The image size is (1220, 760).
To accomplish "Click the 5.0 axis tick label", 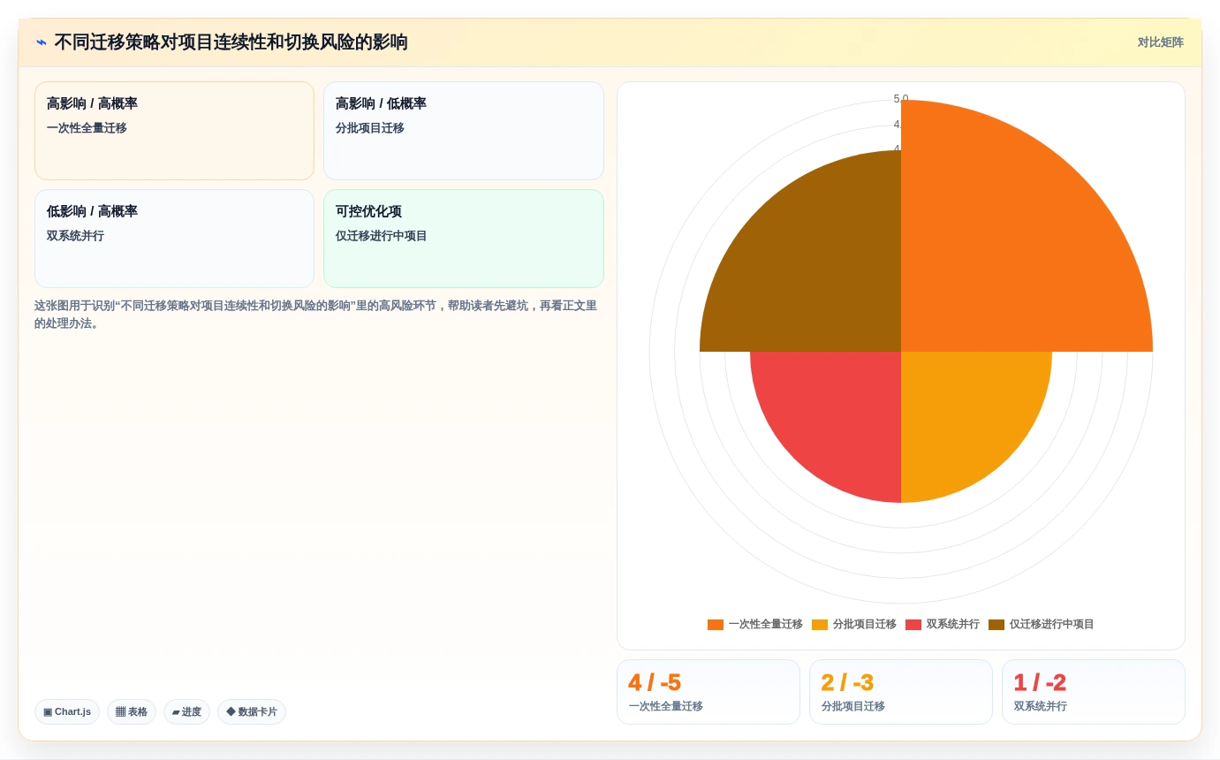I will point(901,99).
